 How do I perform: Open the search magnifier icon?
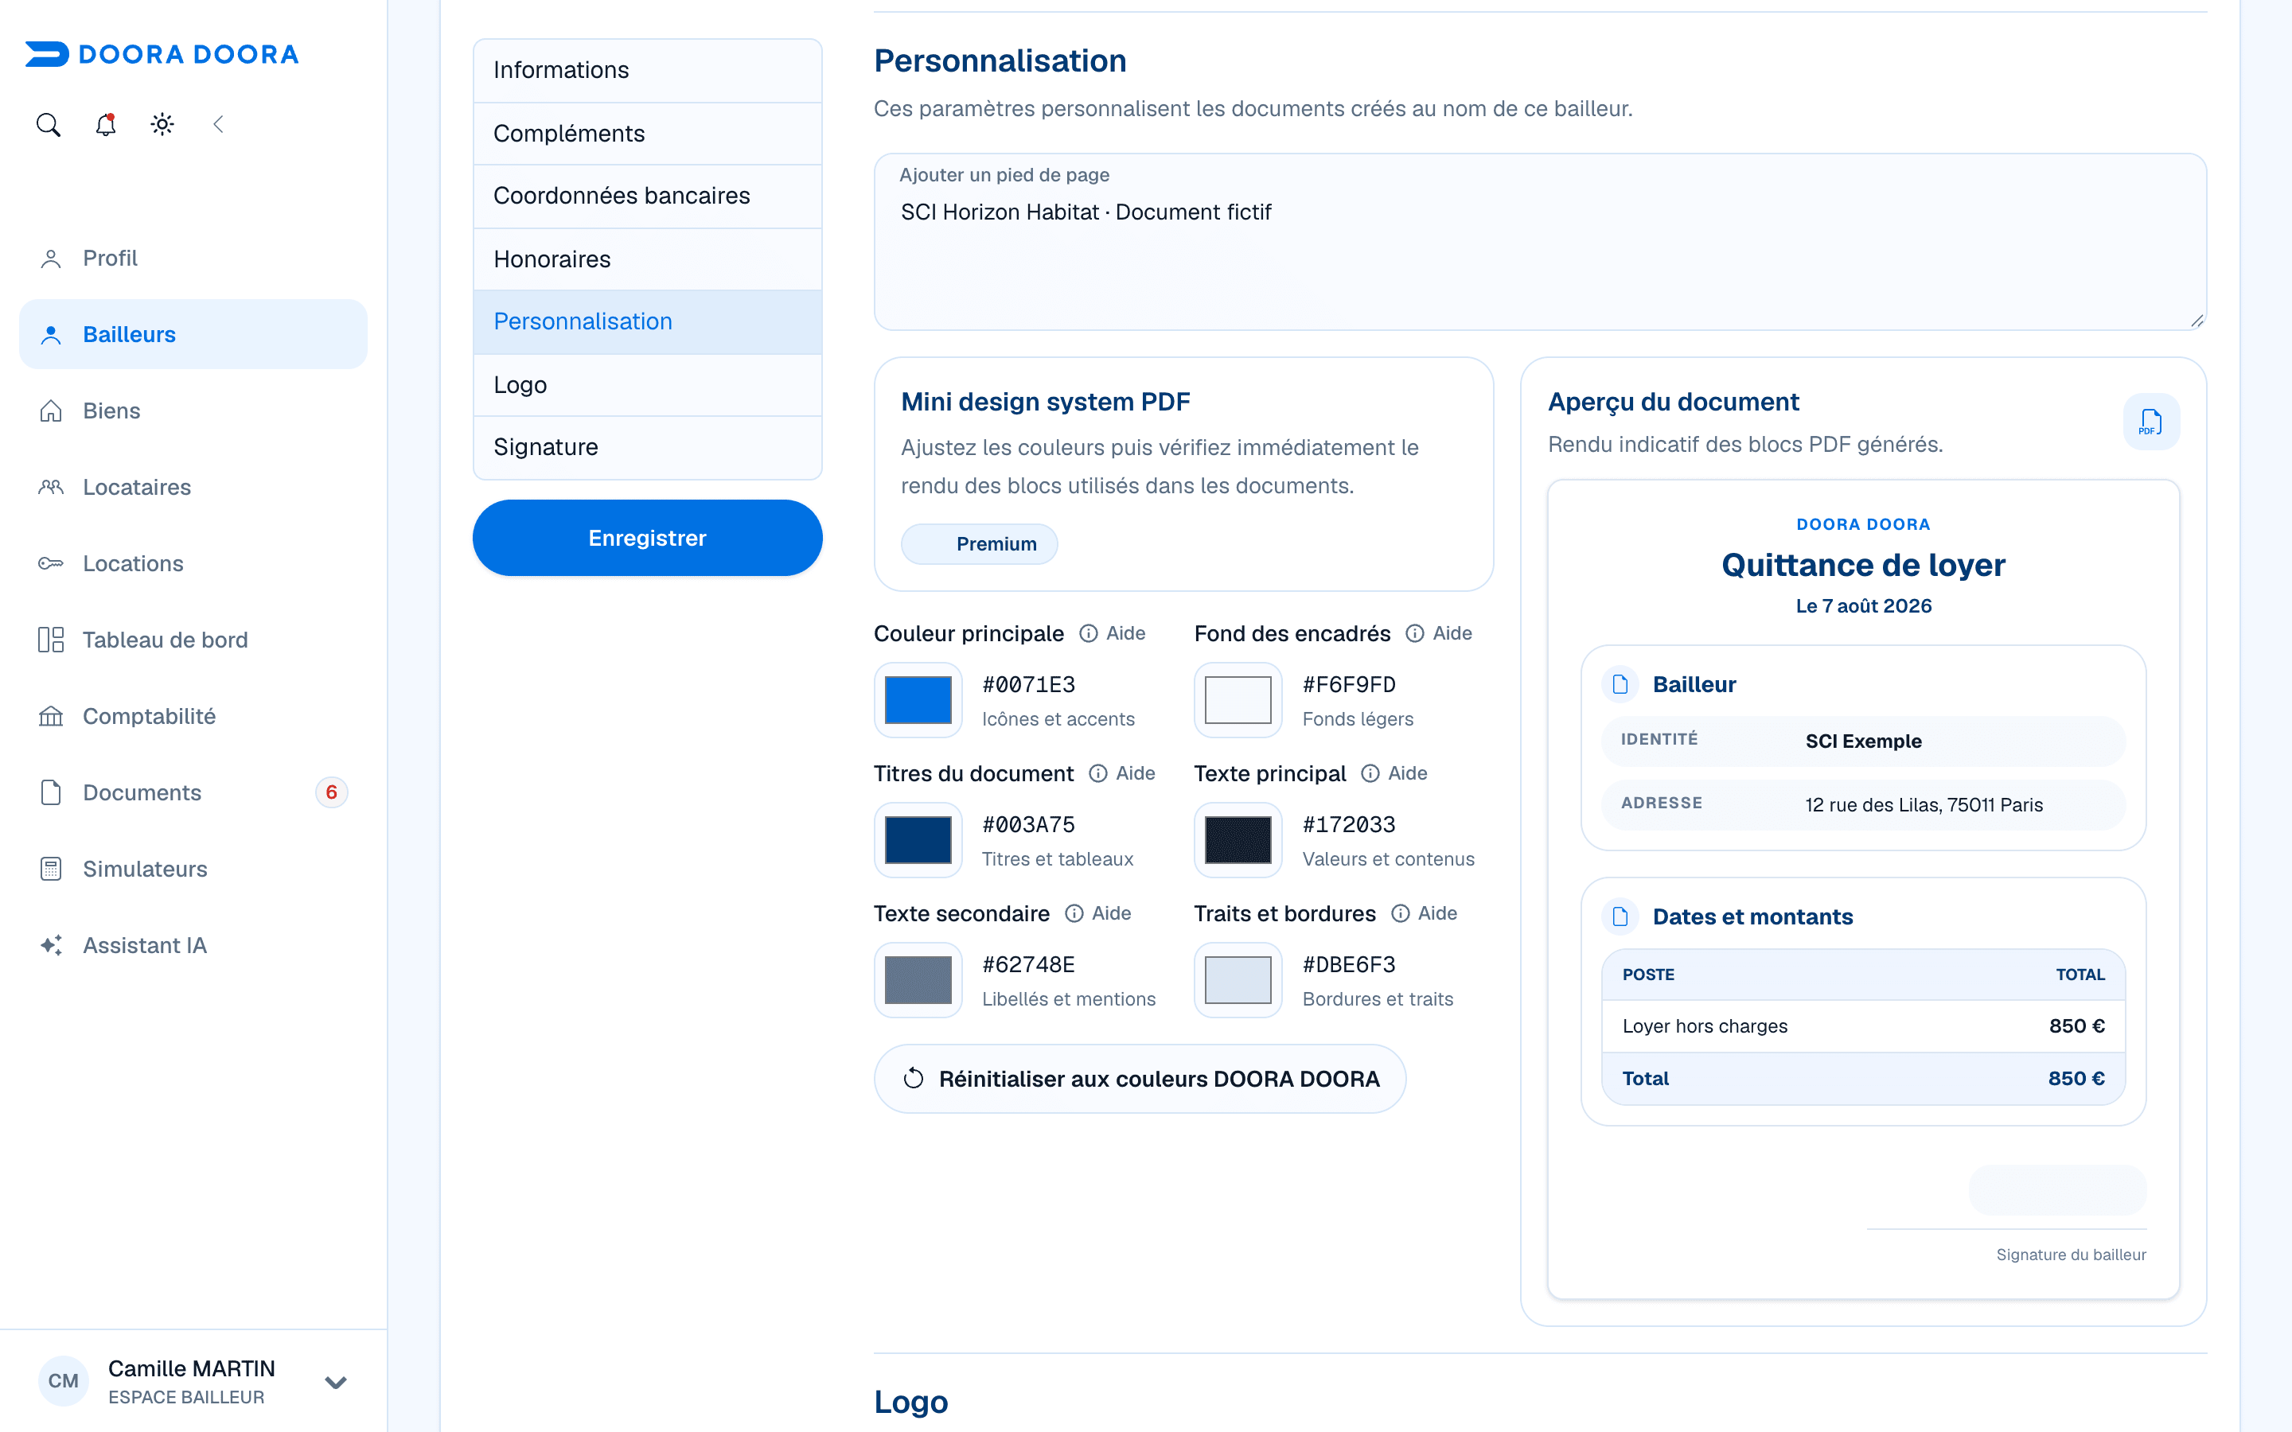49,124
